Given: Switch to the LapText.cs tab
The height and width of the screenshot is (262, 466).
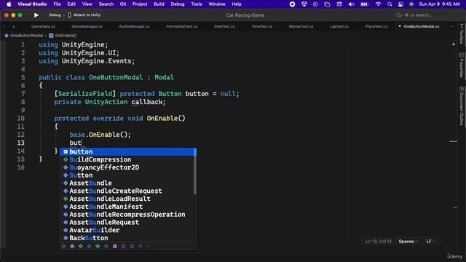Looking at the screenshot, I should tap(339, 26).
